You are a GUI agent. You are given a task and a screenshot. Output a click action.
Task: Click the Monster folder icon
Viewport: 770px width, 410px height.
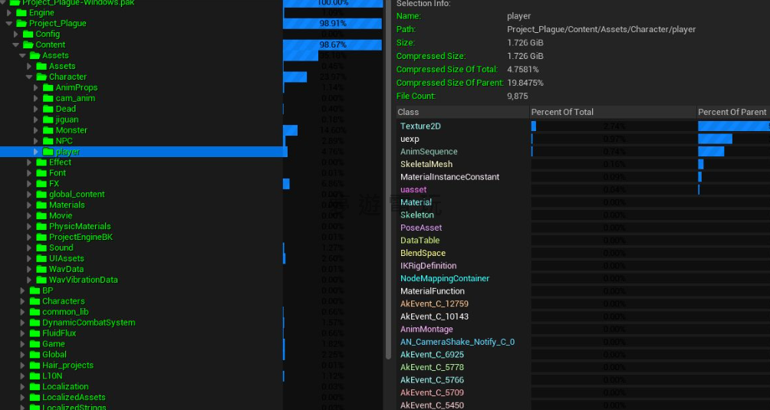(48, 130)
